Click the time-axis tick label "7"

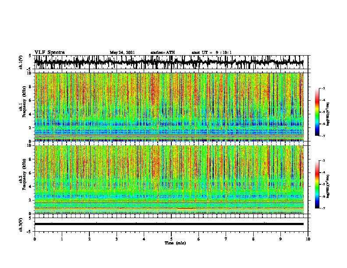point(226,239)
